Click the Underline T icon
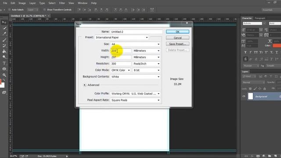The height and width of the screenshot is (158, 281). [x=277, y=52]
